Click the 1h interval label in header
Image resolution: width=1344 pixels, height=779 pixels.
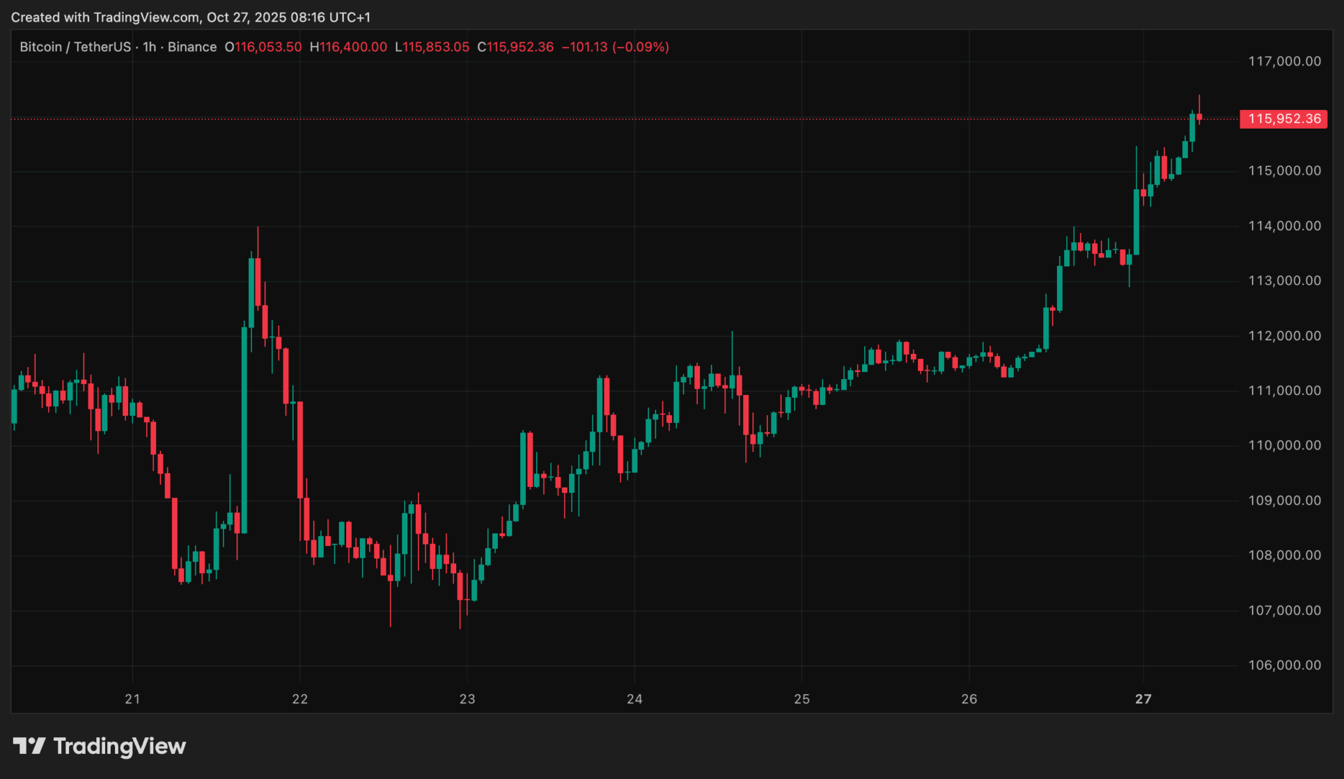150,47
